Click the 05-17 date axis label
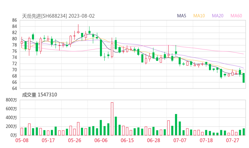This screenshot has height=148, width=249. 48,140
